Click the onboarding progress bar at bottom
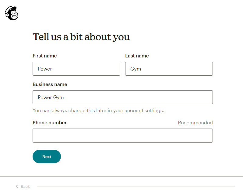This screenshot has height=193, width=243. tap(136, 186)
